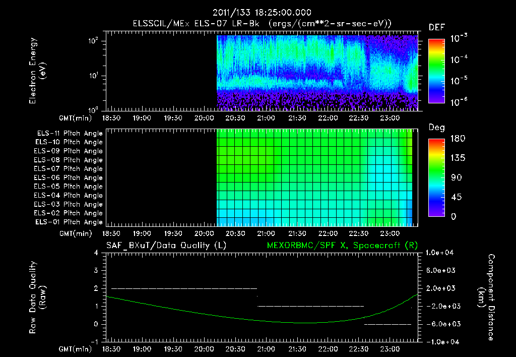The height and width of the screenshot is (357, 516).
Task: Click the 10^-5 label on DEF scale
Action: [459, 80]
